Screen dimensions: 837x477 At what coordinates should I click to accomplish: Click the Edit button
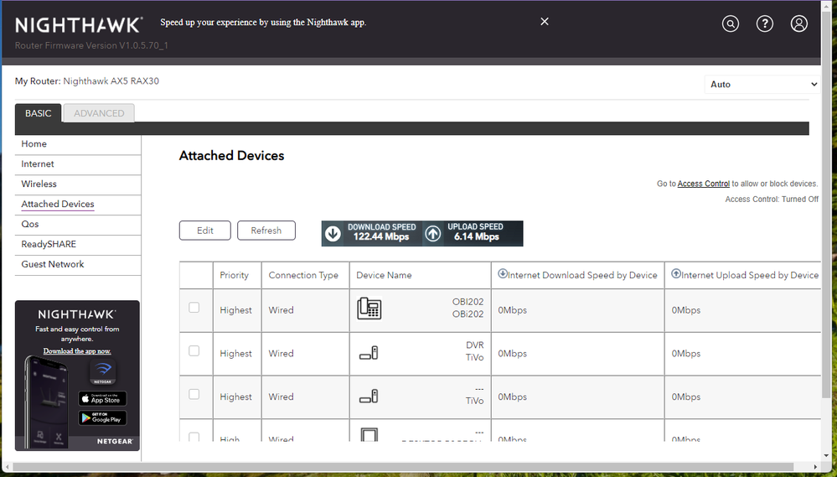205,231
